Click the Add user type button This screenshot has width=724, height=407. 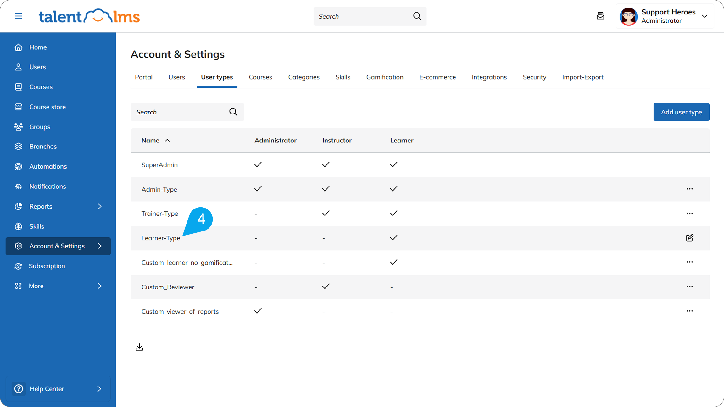pyautogui.click(x=681, y=112)
